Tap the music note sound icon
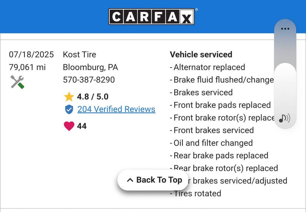The image size is (306, 212). click(x=284, y=118)
